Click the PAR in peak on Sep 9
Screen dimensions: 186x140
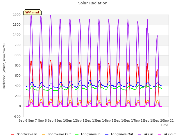(51, 15)
